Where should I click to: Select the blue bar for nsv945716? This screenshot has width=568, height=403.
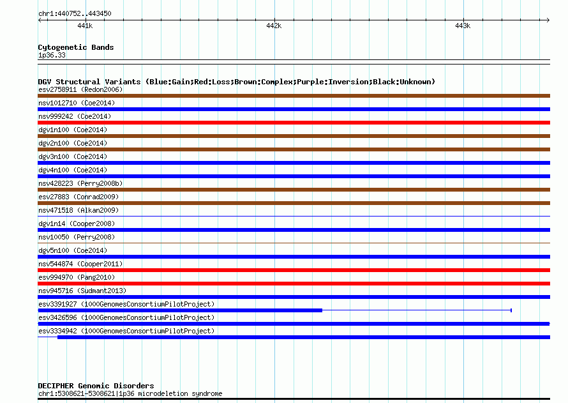point(294,297)
